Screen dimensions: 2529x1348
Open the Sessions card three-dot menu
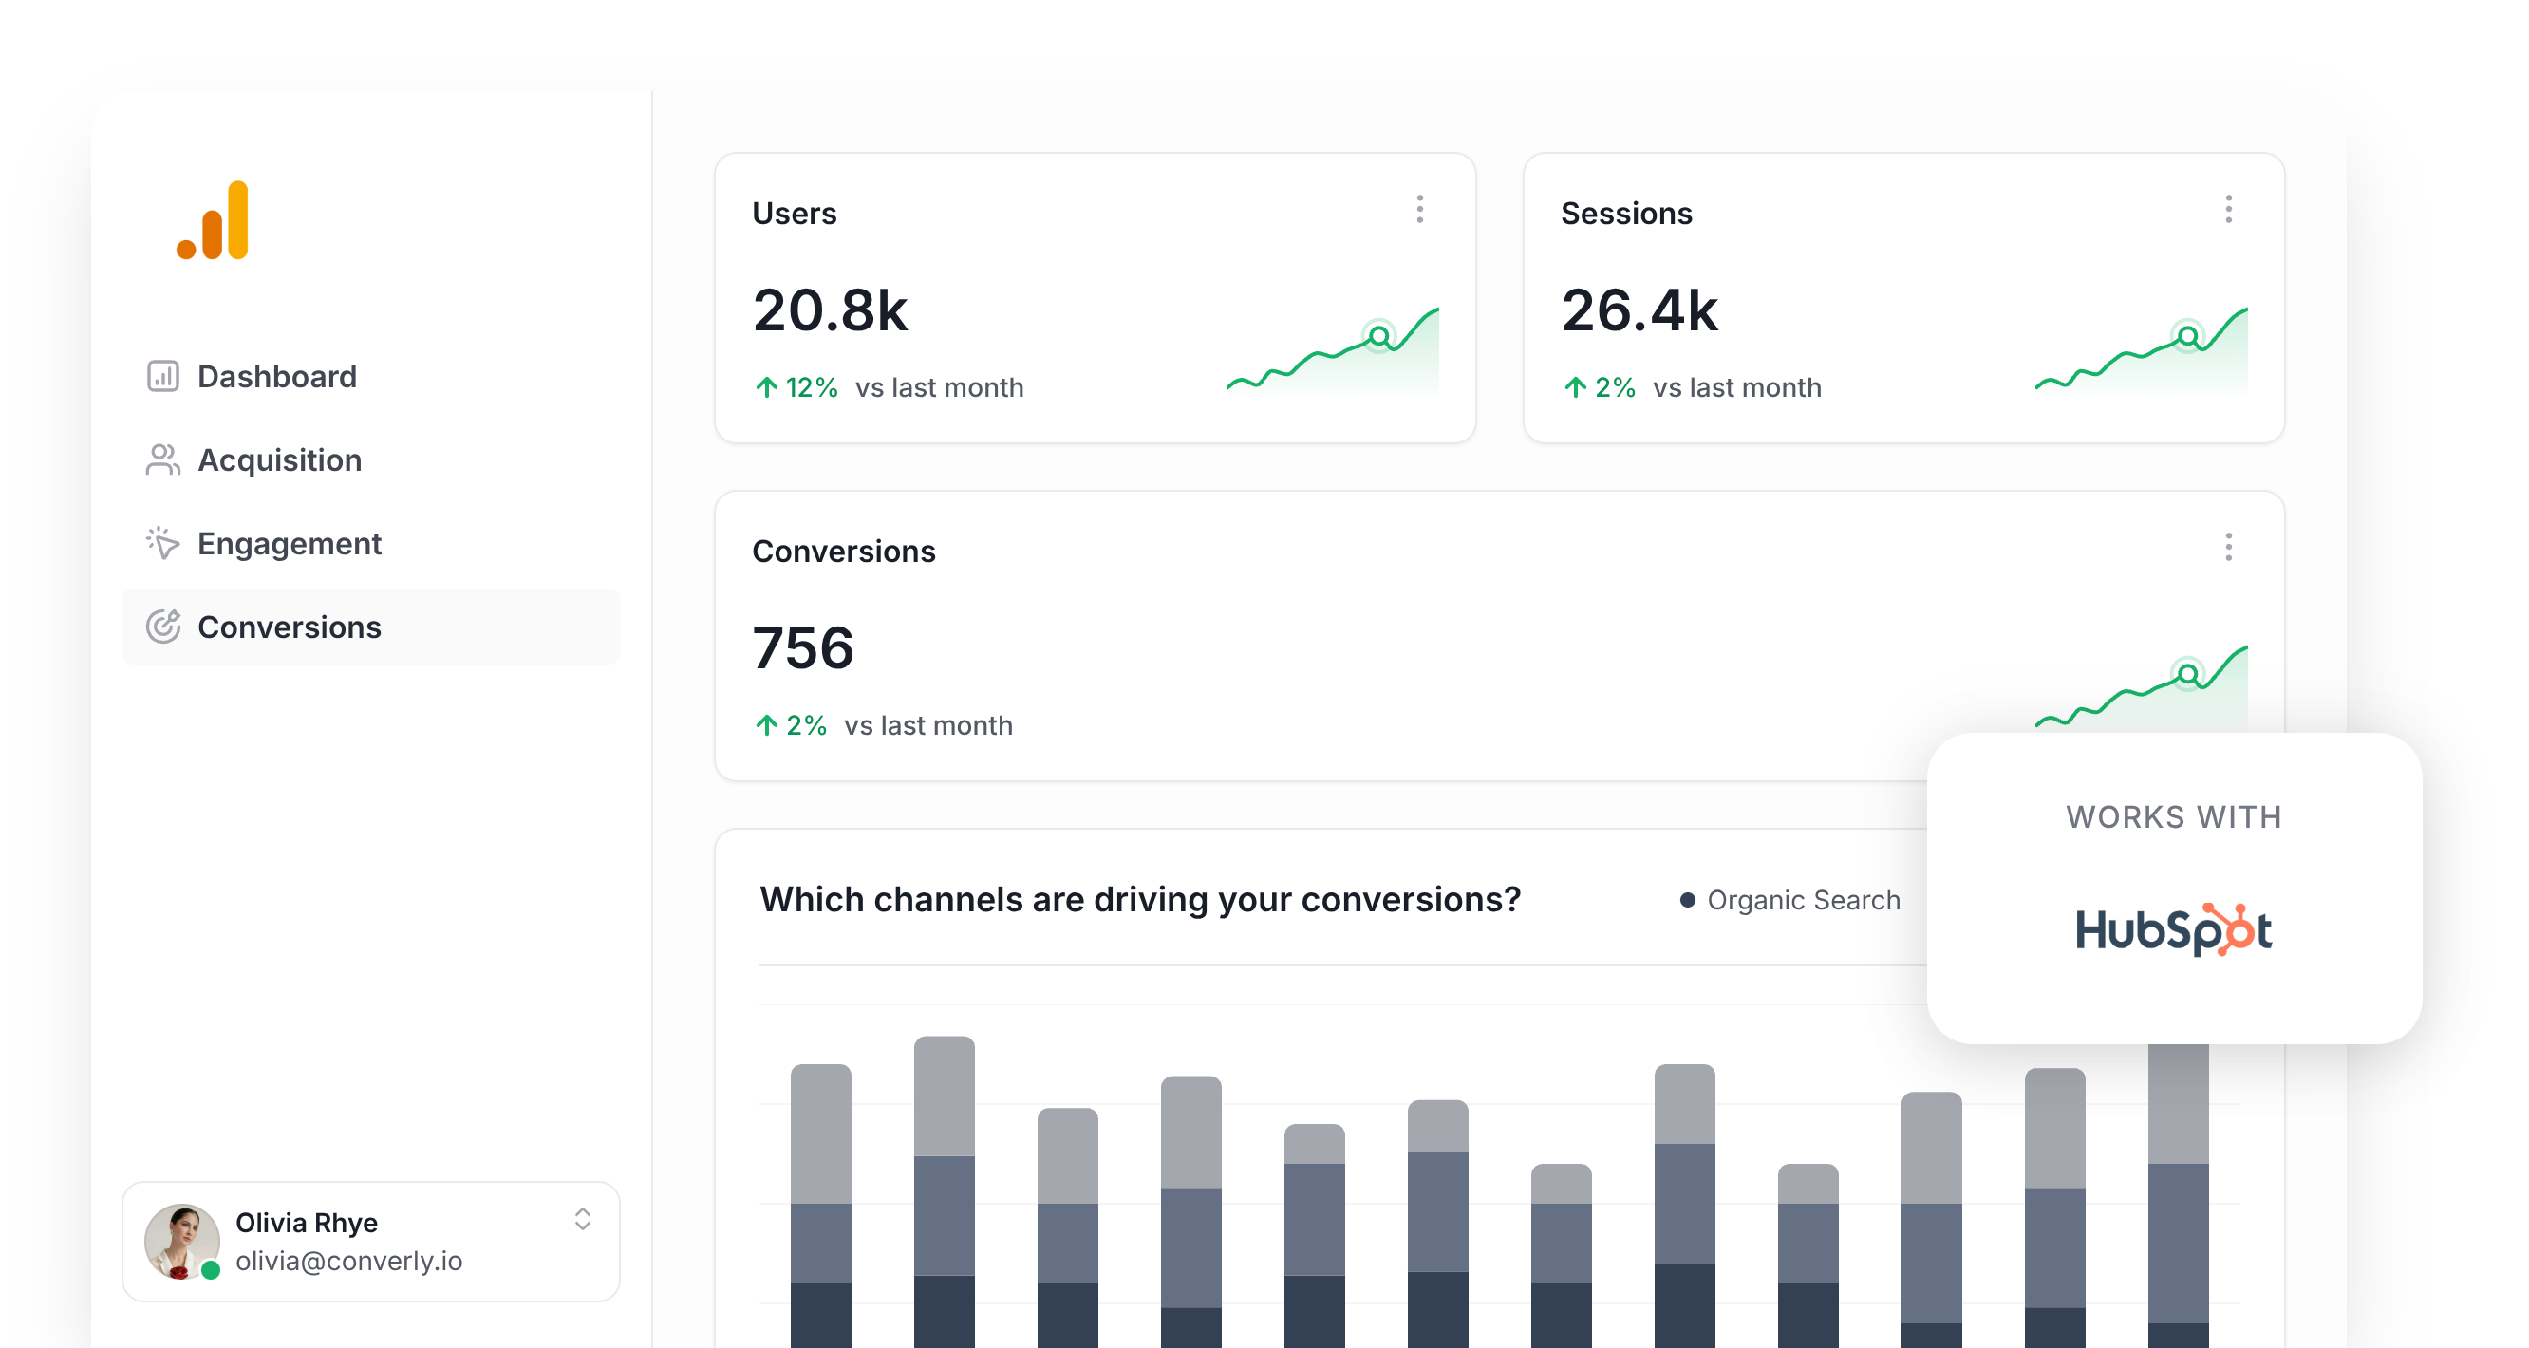click(x=2229, y=209)
